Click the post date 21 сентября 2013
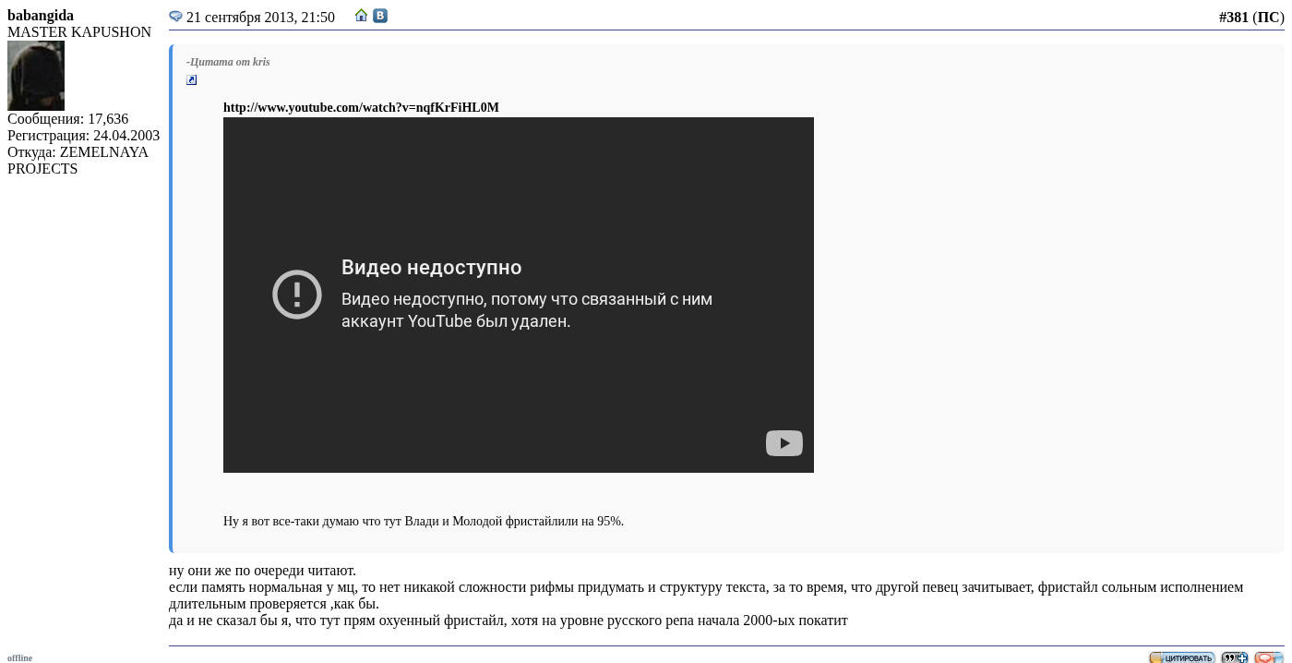This screenshot has width=1292, height=663. (260, 18)
